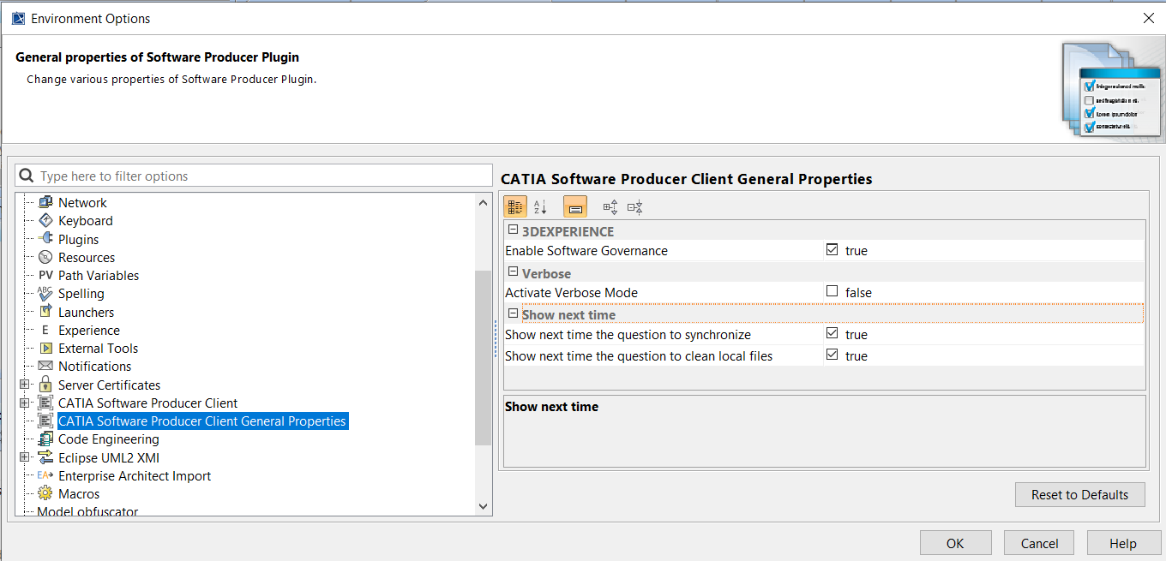
Task: Click the Expand all categories icon
Action: pos(610,206)
